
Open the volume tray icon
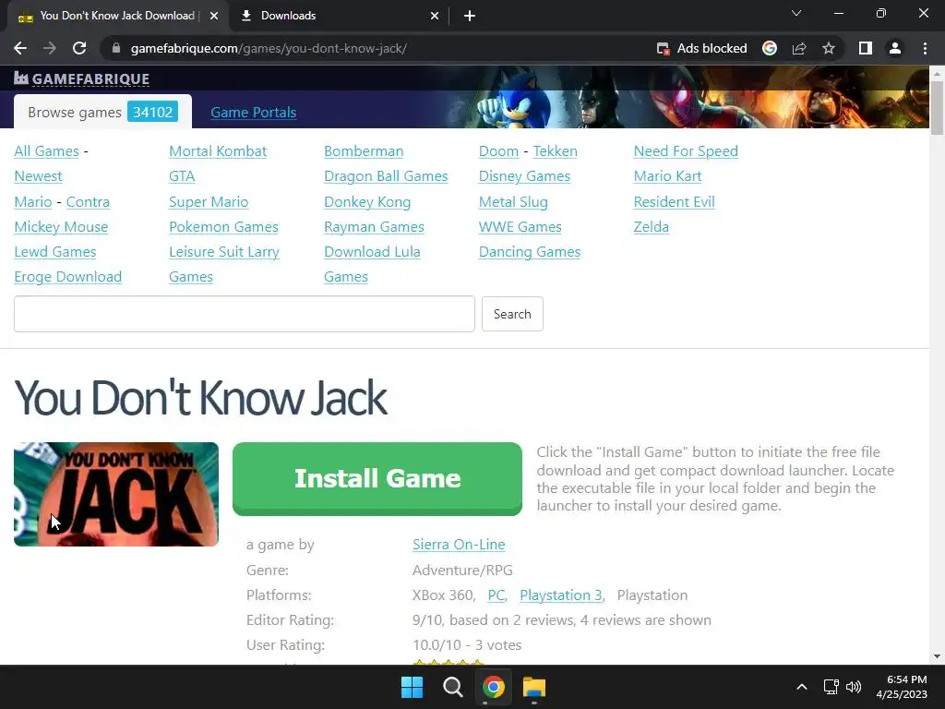(854, 687)
